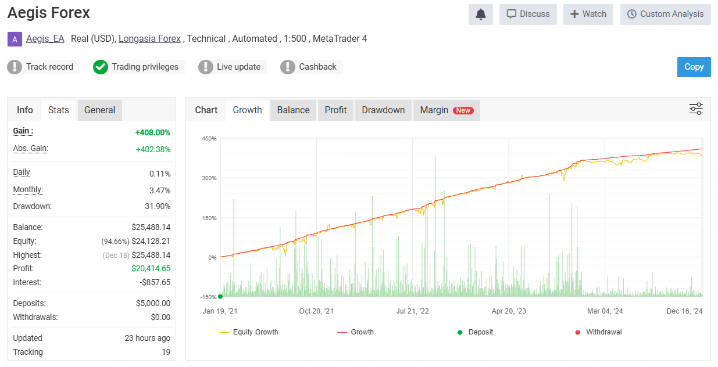Screen dimensions: 718x367
Task: Click the Watch button
Action: (588, 15)
